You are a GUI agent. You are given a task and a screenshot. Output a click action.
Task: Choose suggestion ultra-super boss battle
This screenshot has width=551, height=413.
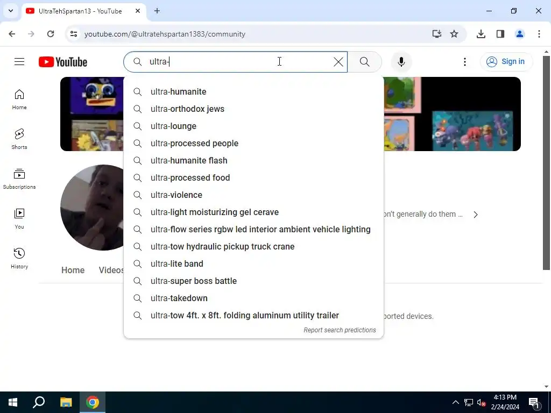pyautogui.click(x=254, y=281)
